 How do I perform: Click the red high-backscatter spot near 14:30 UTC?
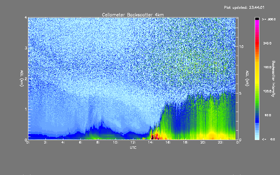tap(156, 136)
